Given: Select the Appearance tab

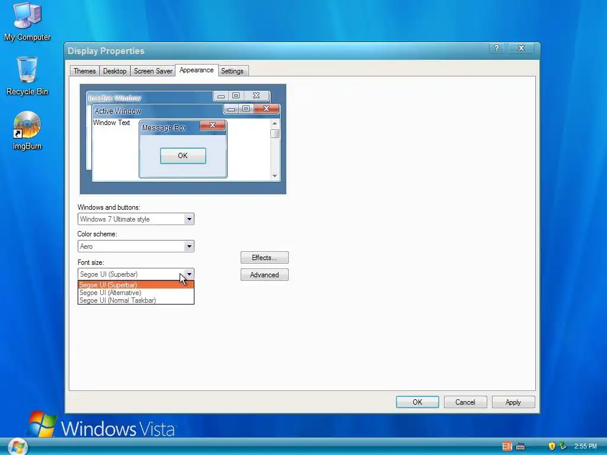Looking at the screenshot, I should 196,70.
